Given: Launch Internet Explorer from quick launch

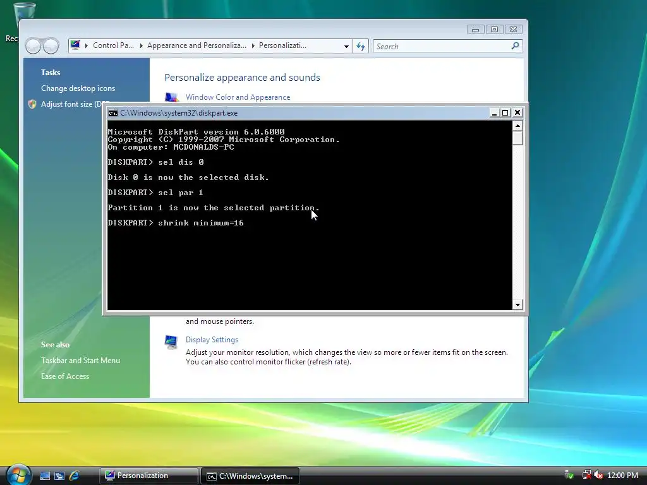Looking at the screenshot, I should click(x=75, y=476).
